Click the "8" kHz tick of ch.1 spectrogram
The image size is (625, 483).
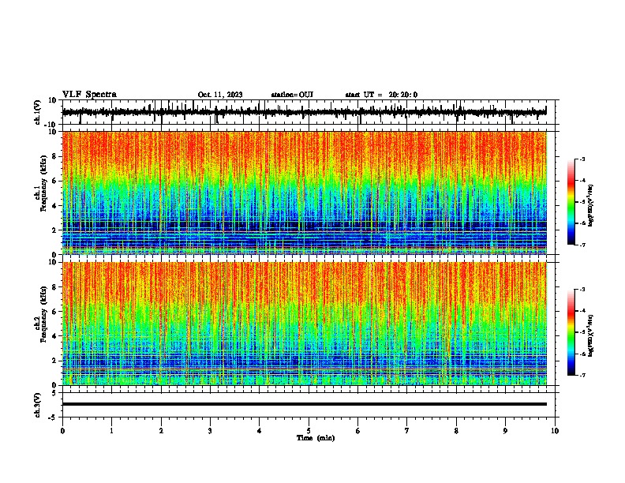pyautogui.click(x=55, y=156)
